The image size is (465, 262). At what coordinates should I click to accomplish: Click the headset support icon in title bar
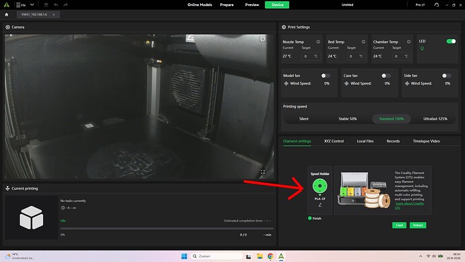[x=437, y=5]
